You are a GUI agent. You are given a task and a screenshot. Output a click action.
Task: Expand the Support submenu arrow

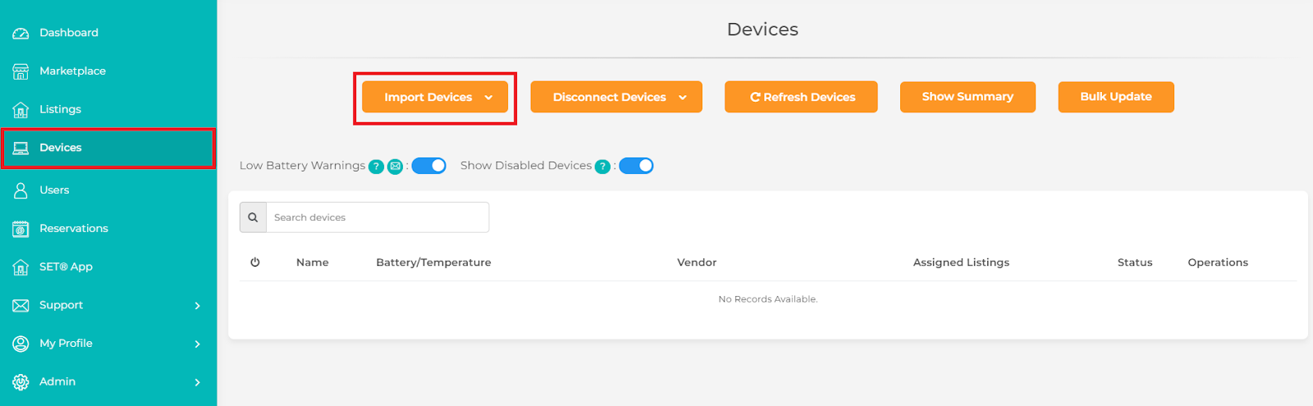(x=197, y=306)
